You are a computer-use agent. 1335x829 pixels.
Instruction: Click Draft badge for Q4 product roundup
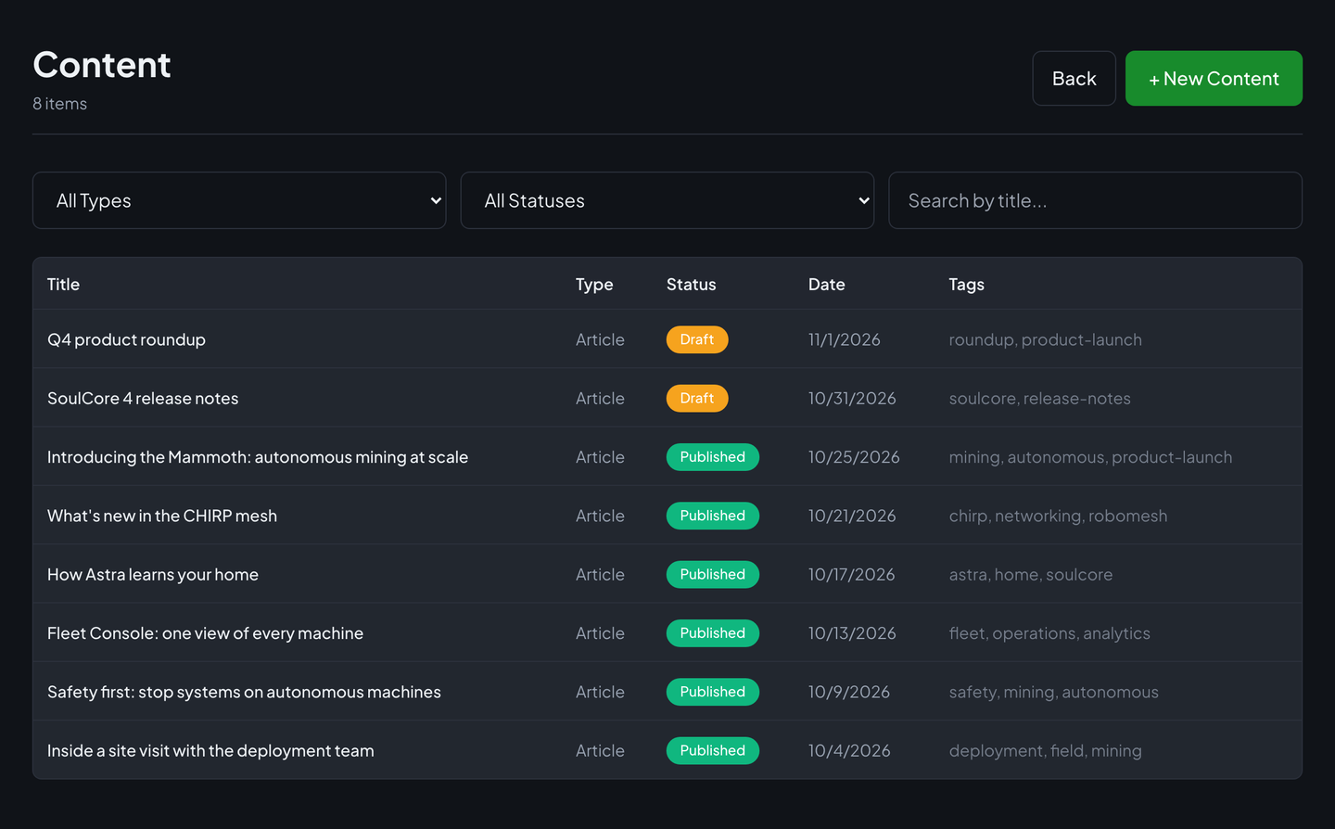pos(697,339)
